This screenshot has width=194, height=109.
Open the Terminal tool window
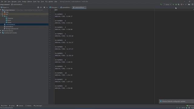(x=20, y=106)
